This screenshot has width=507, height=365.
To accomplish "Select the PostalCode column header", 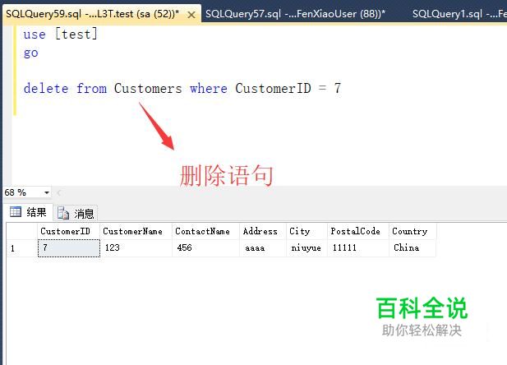I will pos(358,231).
